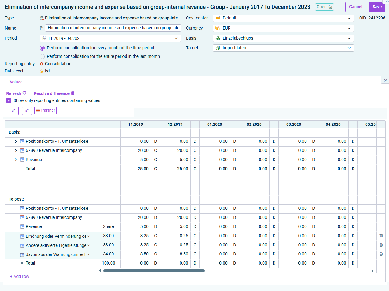Toggle Show only reporting entities containing values
The image size is (389, 291).
pos(9,100)
